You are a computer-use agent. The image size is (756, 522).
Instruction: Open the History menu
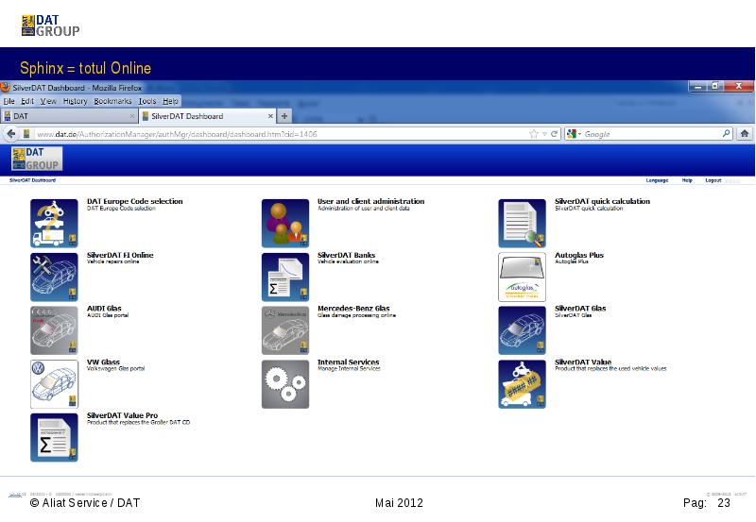point(76,101)
